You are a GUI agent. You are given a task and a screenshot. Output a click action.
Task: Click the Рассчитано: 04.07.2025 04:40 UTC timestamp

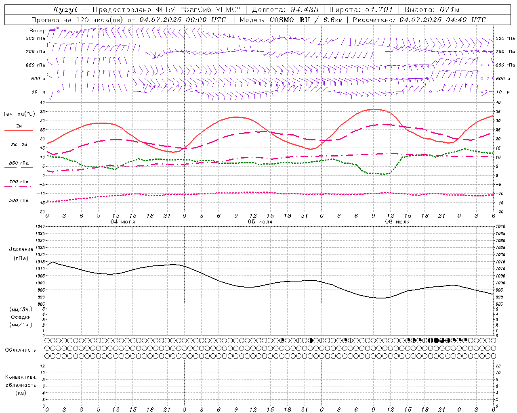click(419, 20)
